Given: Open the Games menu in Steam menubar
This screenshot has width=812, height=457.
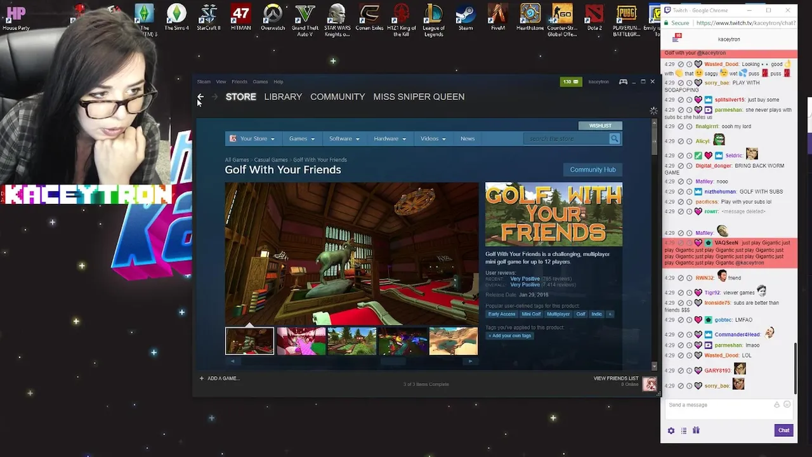Looking at the screenshot, I should pos(260,81).
